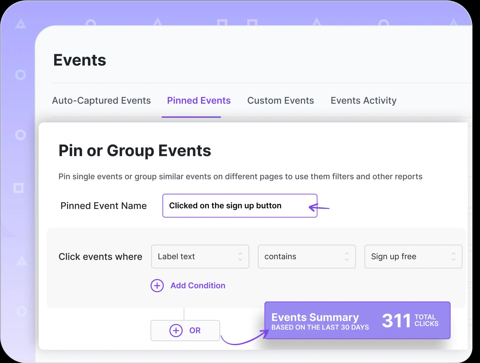Image resolution: width=480 pixels, height=363 pixels.
Task: Click the Pin or Group Events heading
Action: coord(135,150)
